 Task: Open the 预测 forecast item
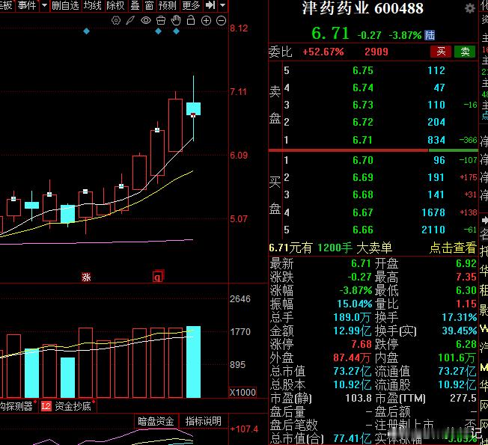(x=168, y=5)
